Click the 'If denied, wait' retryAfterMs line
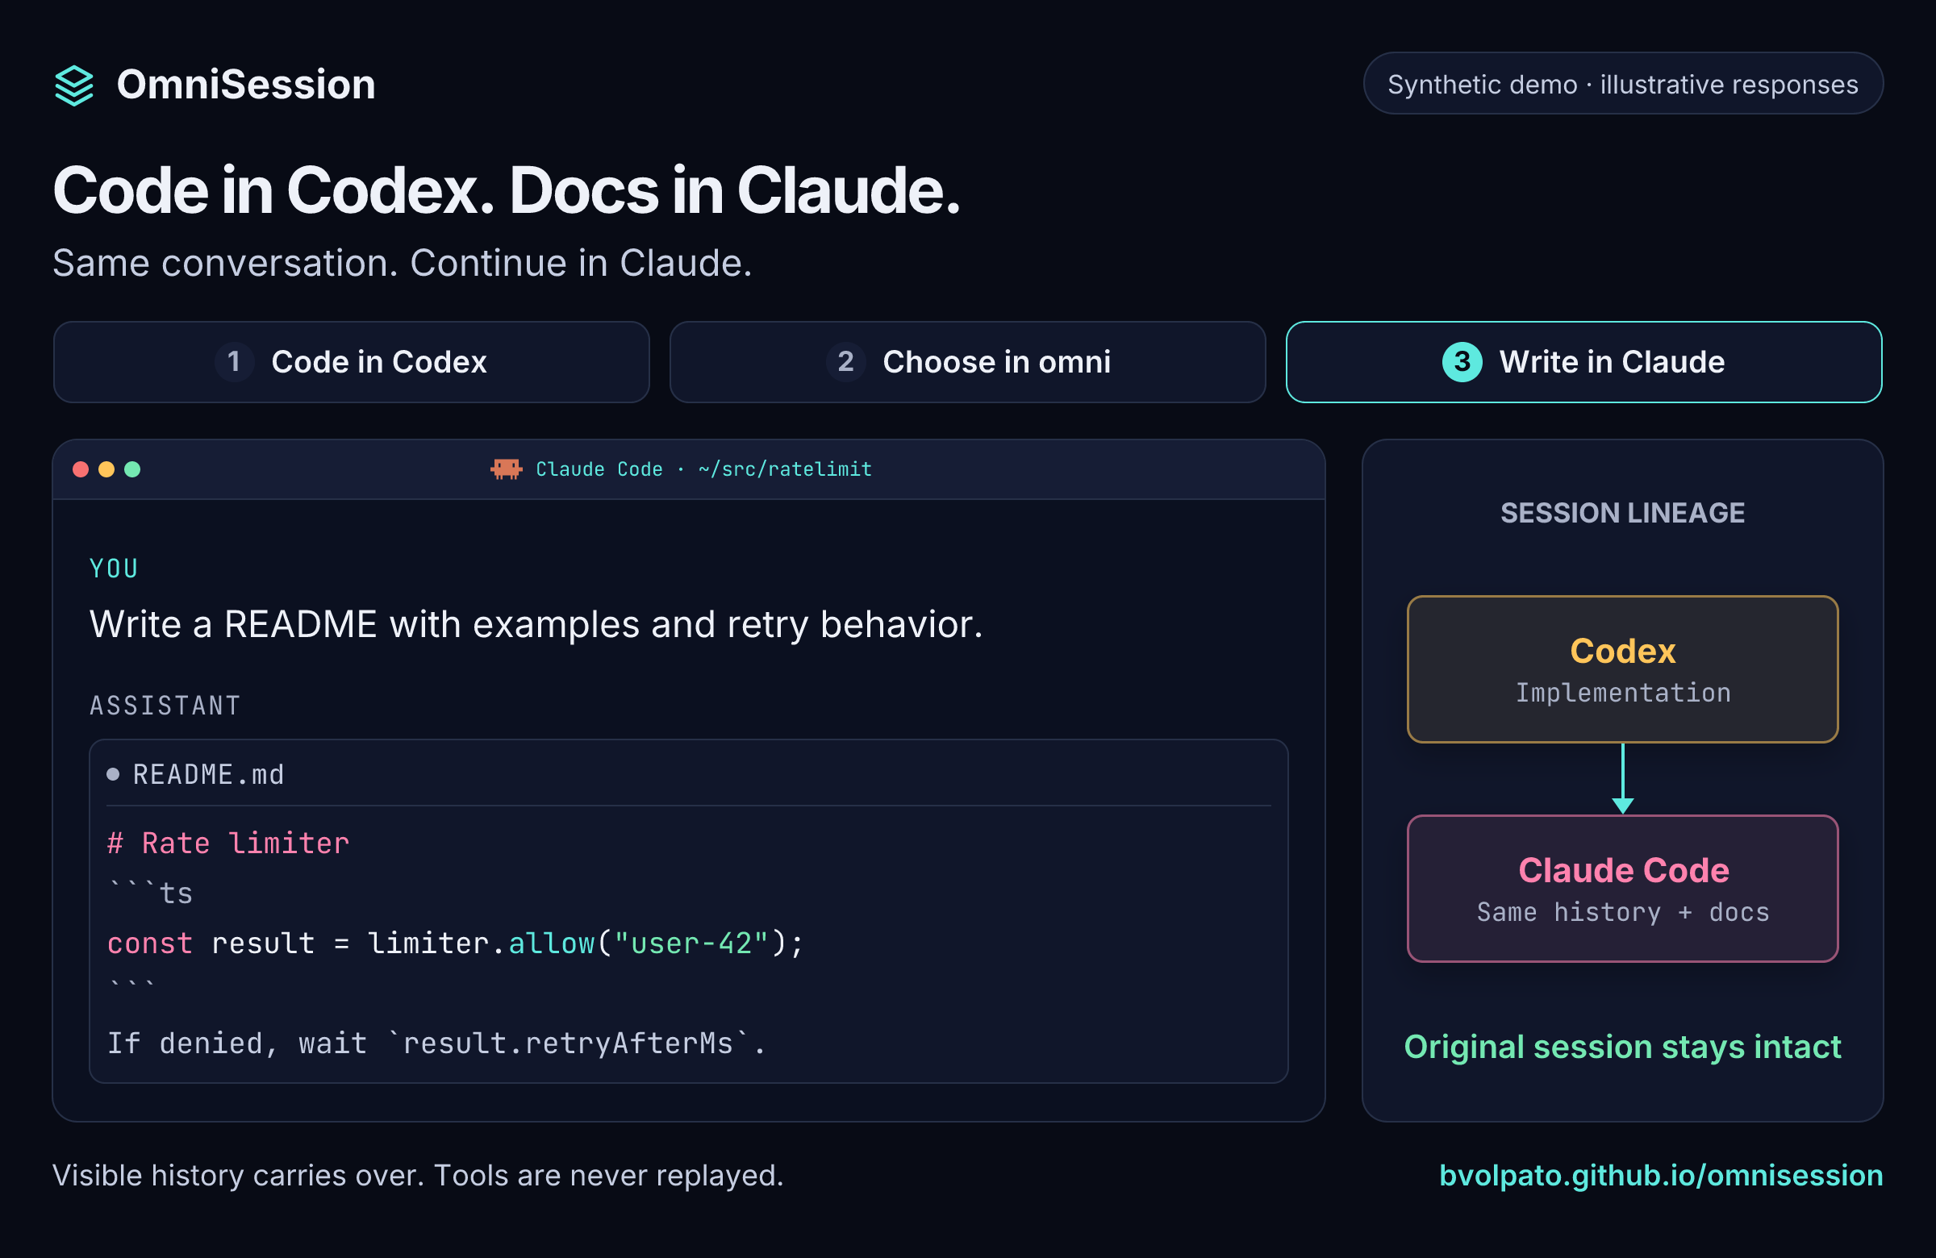 [x=437, y=1043]
